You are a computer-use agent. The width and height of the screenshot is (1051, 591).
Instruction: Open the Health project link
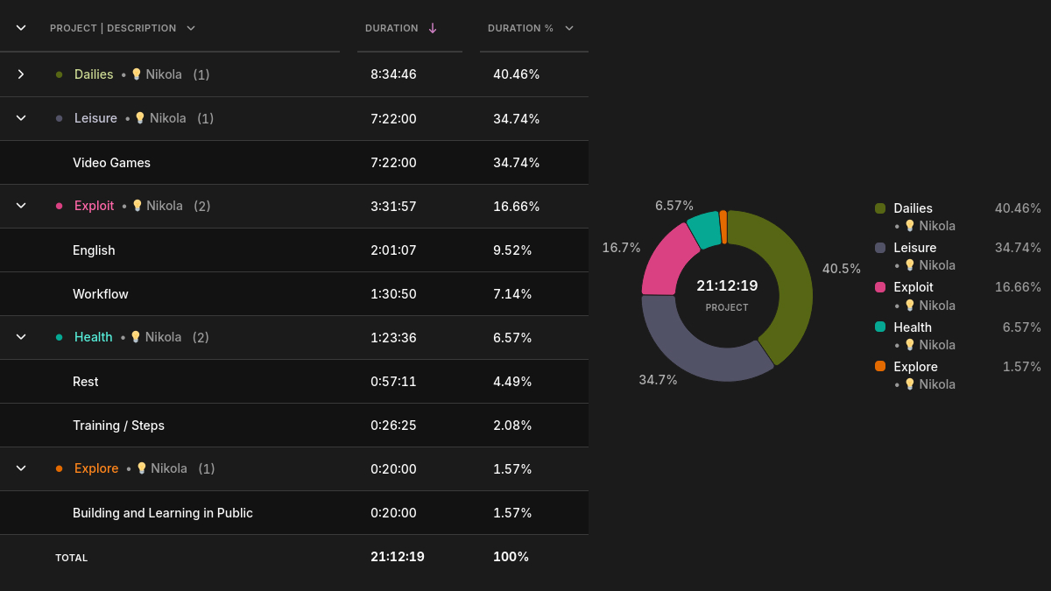[x=94, y=337]
